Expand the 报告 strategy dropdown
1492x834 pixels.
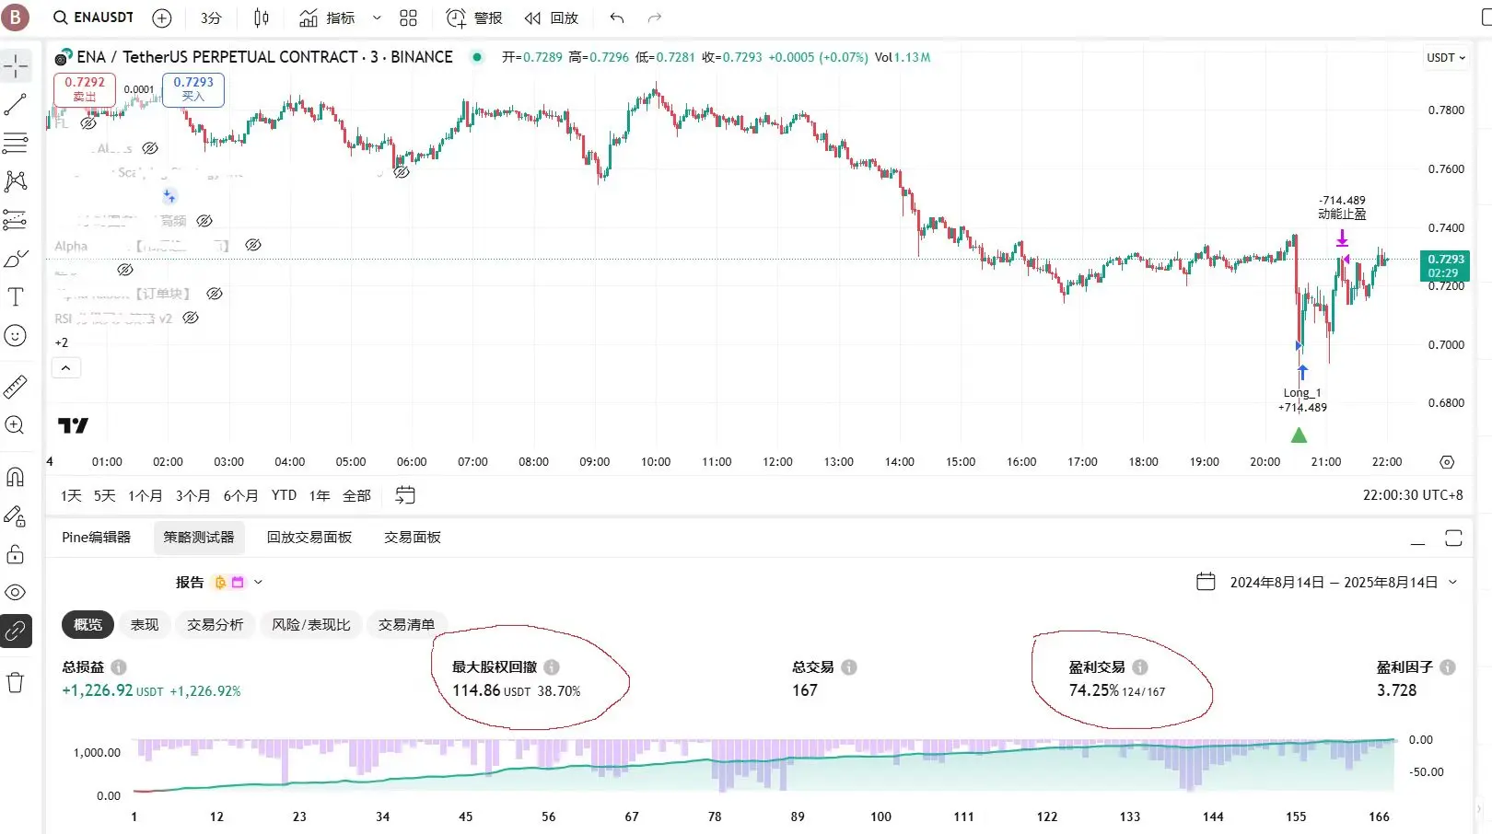pos(258,582)
